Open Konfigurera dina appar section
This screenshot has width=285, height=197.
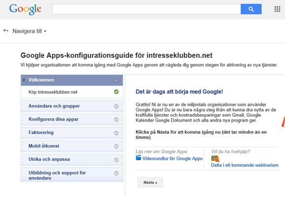tap(72, 120)
